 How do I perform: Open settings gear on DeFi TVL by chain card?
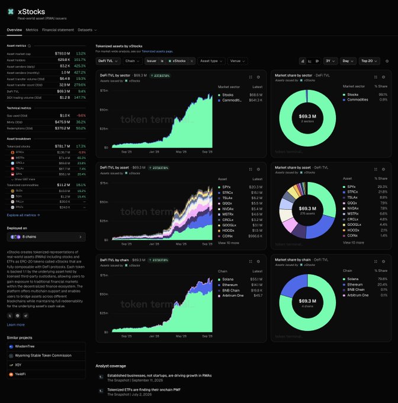pyautogui.click(x=258, y=261)
